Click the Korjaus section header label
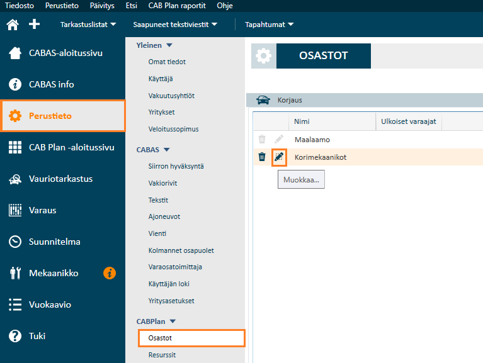Viewport: 483px width, 363px height. point(290,100)
